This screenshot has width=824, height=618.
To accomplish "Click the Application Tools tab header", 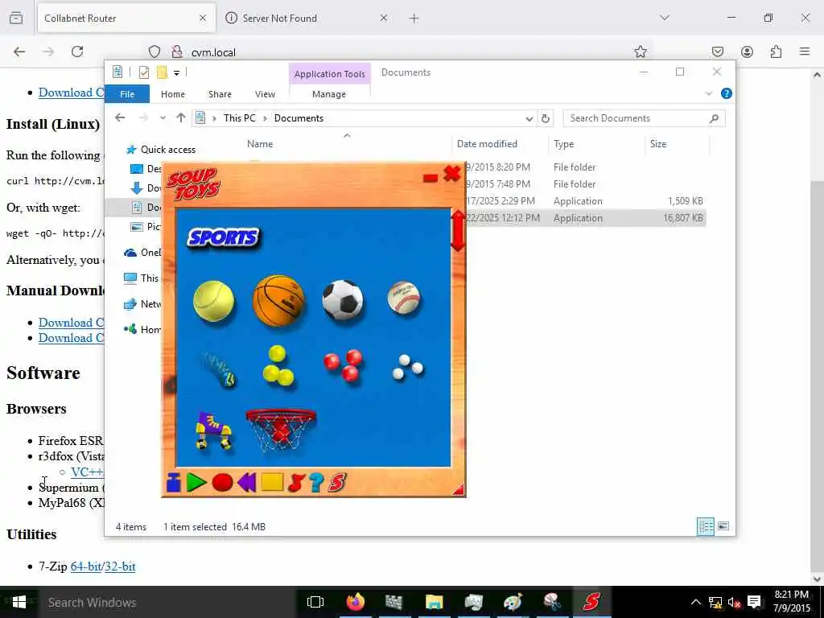I will (329, 74).
